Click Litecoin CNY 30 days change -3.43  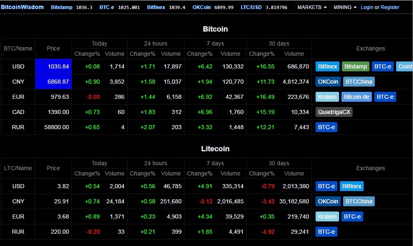tap(268, 202)
